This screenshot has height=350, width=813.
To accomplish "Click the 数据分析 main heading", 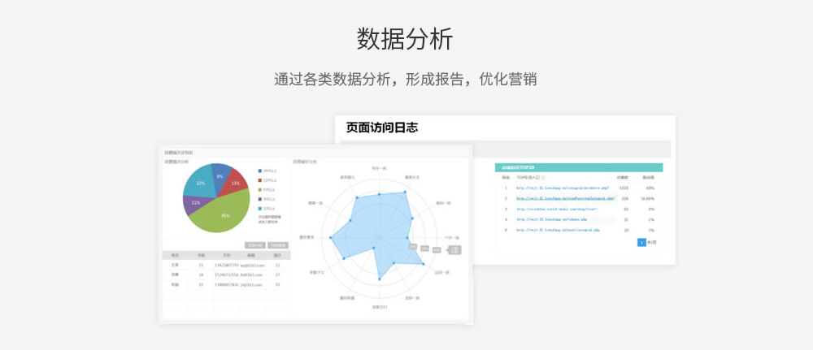I will point(404,39).
